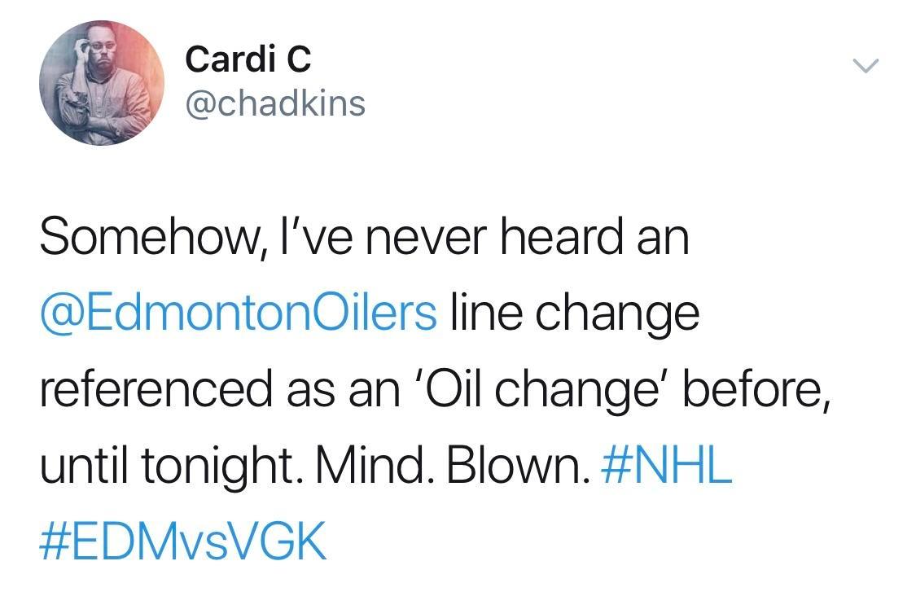Open the tweet options chevron menu
Screen dimensions: 916x605
866,65
